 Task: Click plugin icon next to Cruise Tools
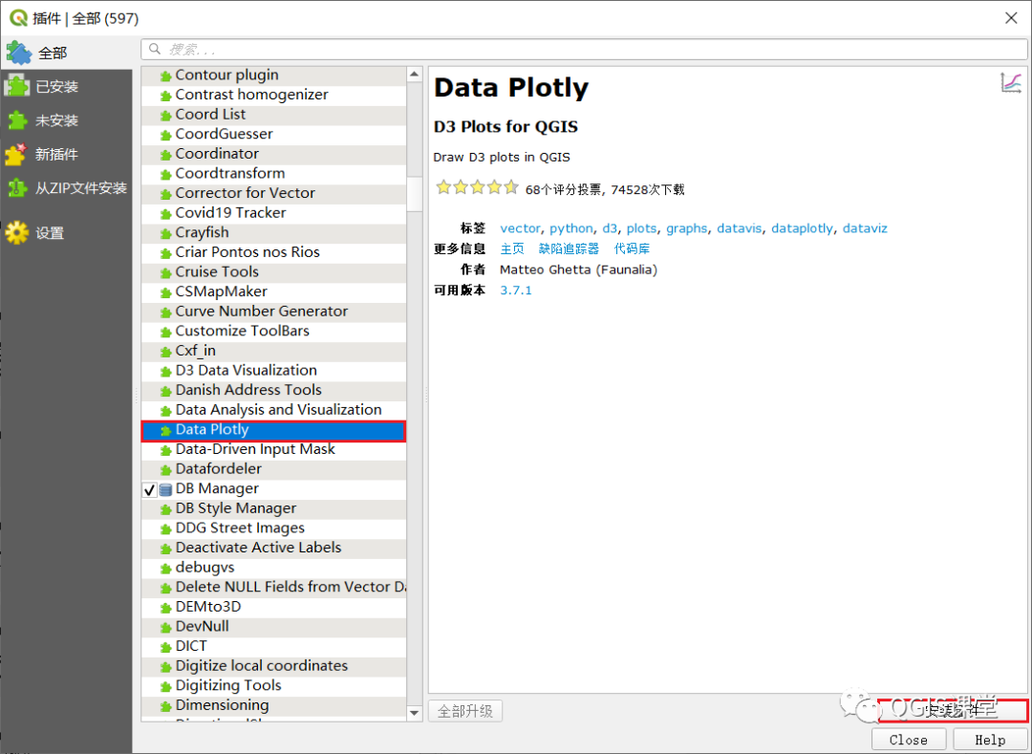pyautogui.click(x=166, y=273)
